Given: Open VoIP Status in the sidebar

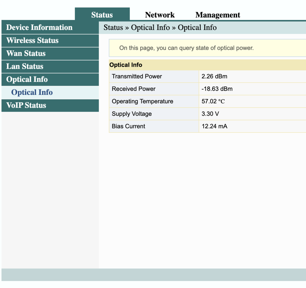Looking at the screenshot, I should coord(26,105).
